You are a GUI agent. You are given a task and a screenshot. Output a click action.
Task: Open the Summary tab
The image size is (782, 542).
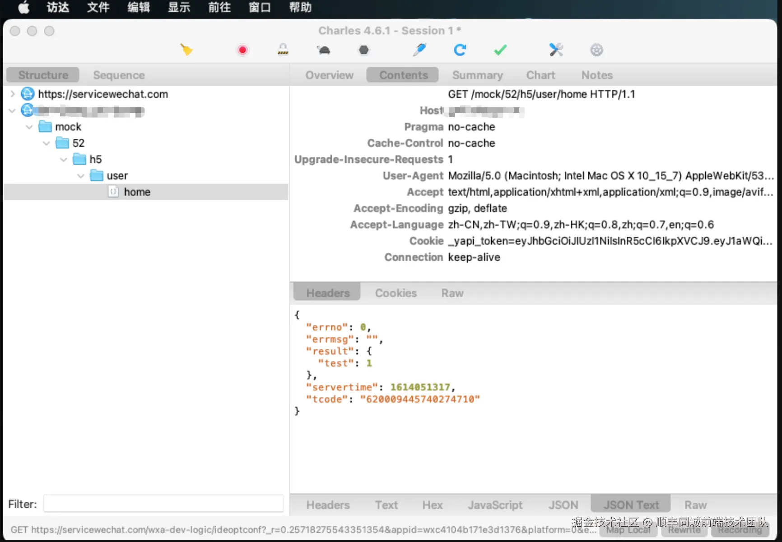tap(477, 75)
